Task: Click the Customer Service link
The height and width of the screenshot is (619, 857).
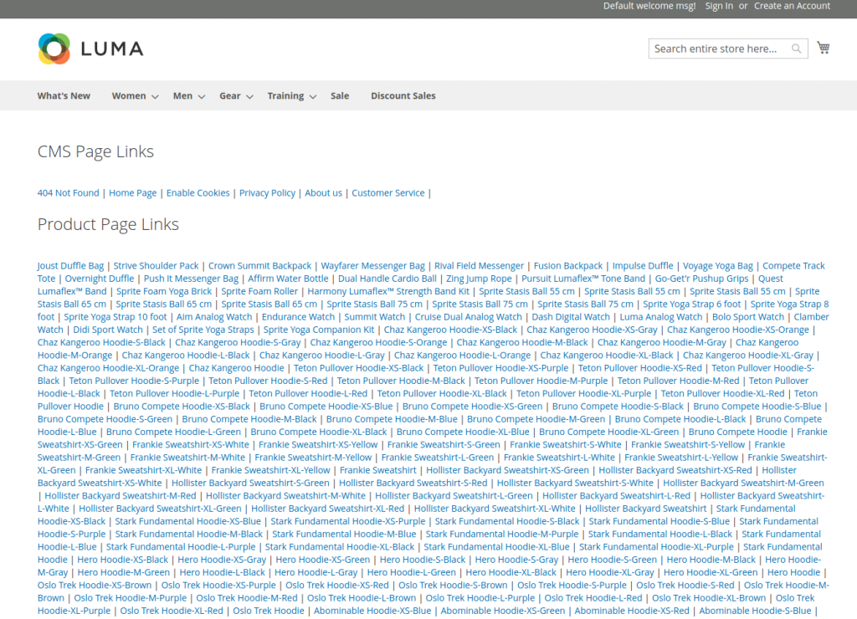Action: (387, 192)
